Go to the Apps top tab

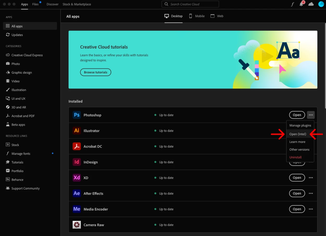[25, 4]
